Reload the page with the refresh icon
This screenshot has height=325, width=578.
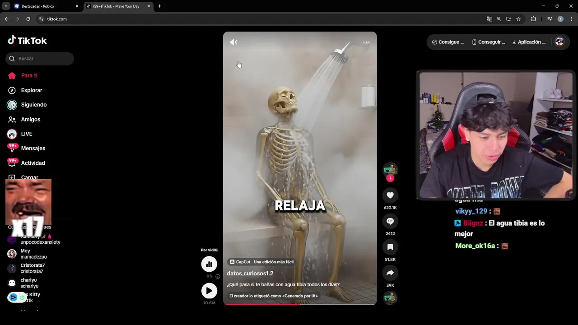coord(28,19)
